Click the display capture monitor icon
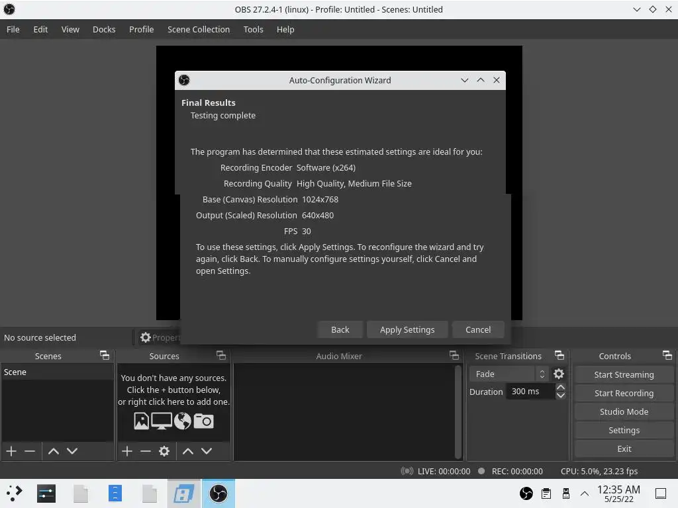678x508 pixels. click(x=162, y=421)
